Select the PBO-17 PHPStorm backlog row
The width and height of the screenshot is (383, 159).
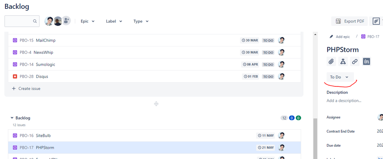click(x=154, y=148)
